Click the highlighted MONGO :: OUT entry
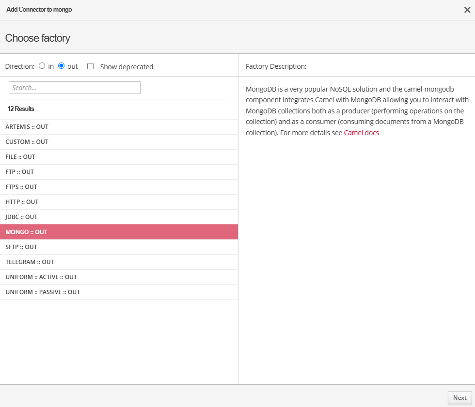Viewport: 475px width, 407px height. pyautogui.click(x=27, y=232)
